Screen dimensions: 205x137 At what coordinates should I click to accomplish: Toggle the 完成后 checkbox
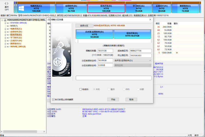coord(81,89)
